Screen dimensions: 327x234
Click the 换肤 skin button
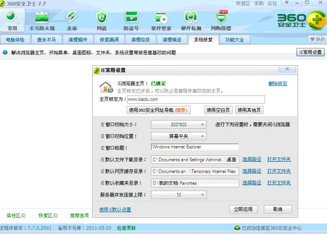coord(317,39)
